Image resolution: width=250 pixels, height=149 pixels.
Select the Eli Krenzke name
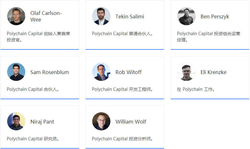[213, 72]
